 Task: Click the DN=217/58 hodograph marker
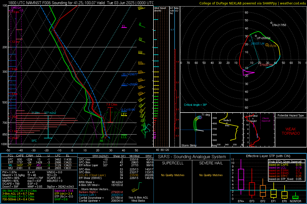pyautogui.click(x=279, y=25)
